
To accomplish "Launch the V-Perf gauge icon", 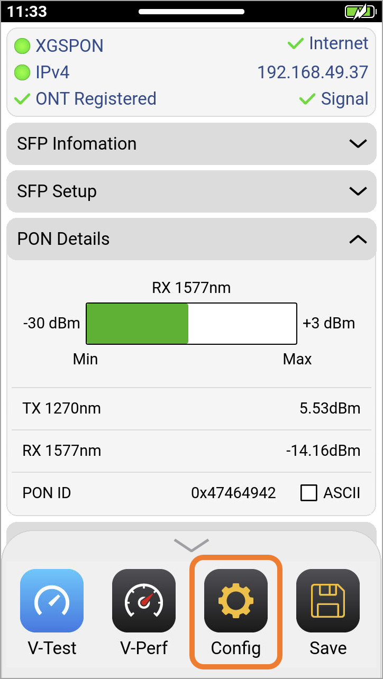I will (144, 601).
